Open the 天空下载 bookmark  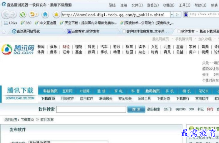[x=88, y=23]
